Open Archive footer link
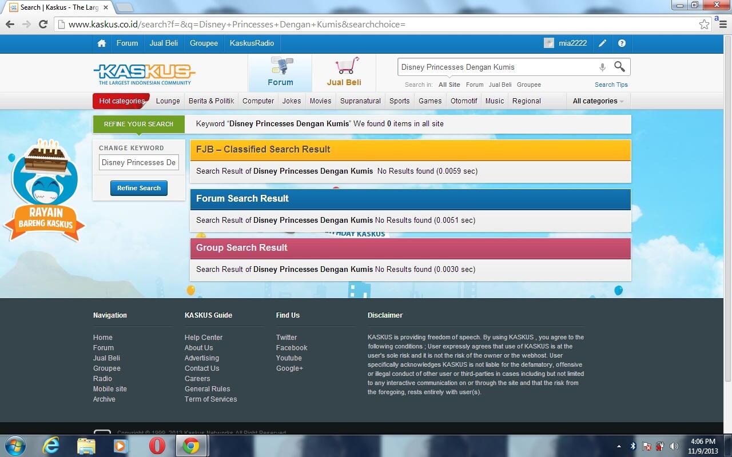 tap(104, 399)
